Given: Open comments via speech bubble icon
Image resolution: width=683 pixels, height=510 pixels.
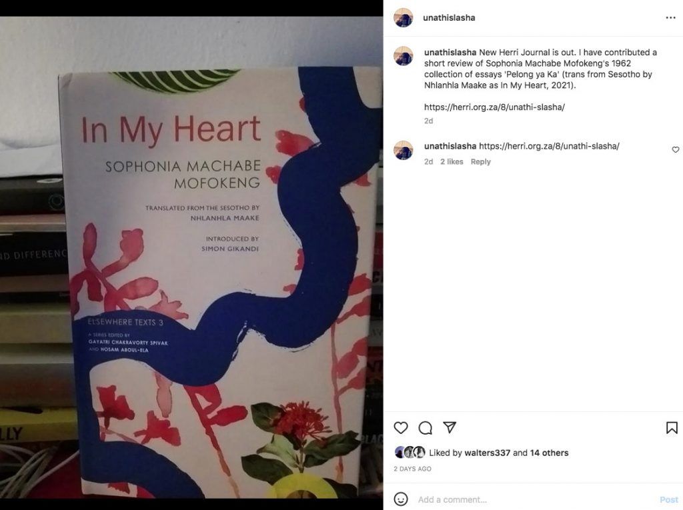Looking at the screenshot, I should [425, 428].
